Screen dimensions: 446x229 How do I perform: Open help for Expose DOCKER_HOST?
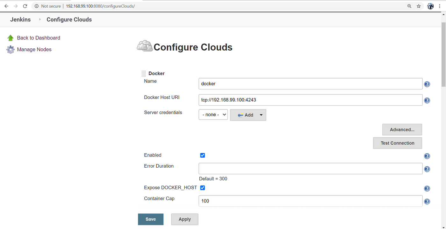(427, 189)
